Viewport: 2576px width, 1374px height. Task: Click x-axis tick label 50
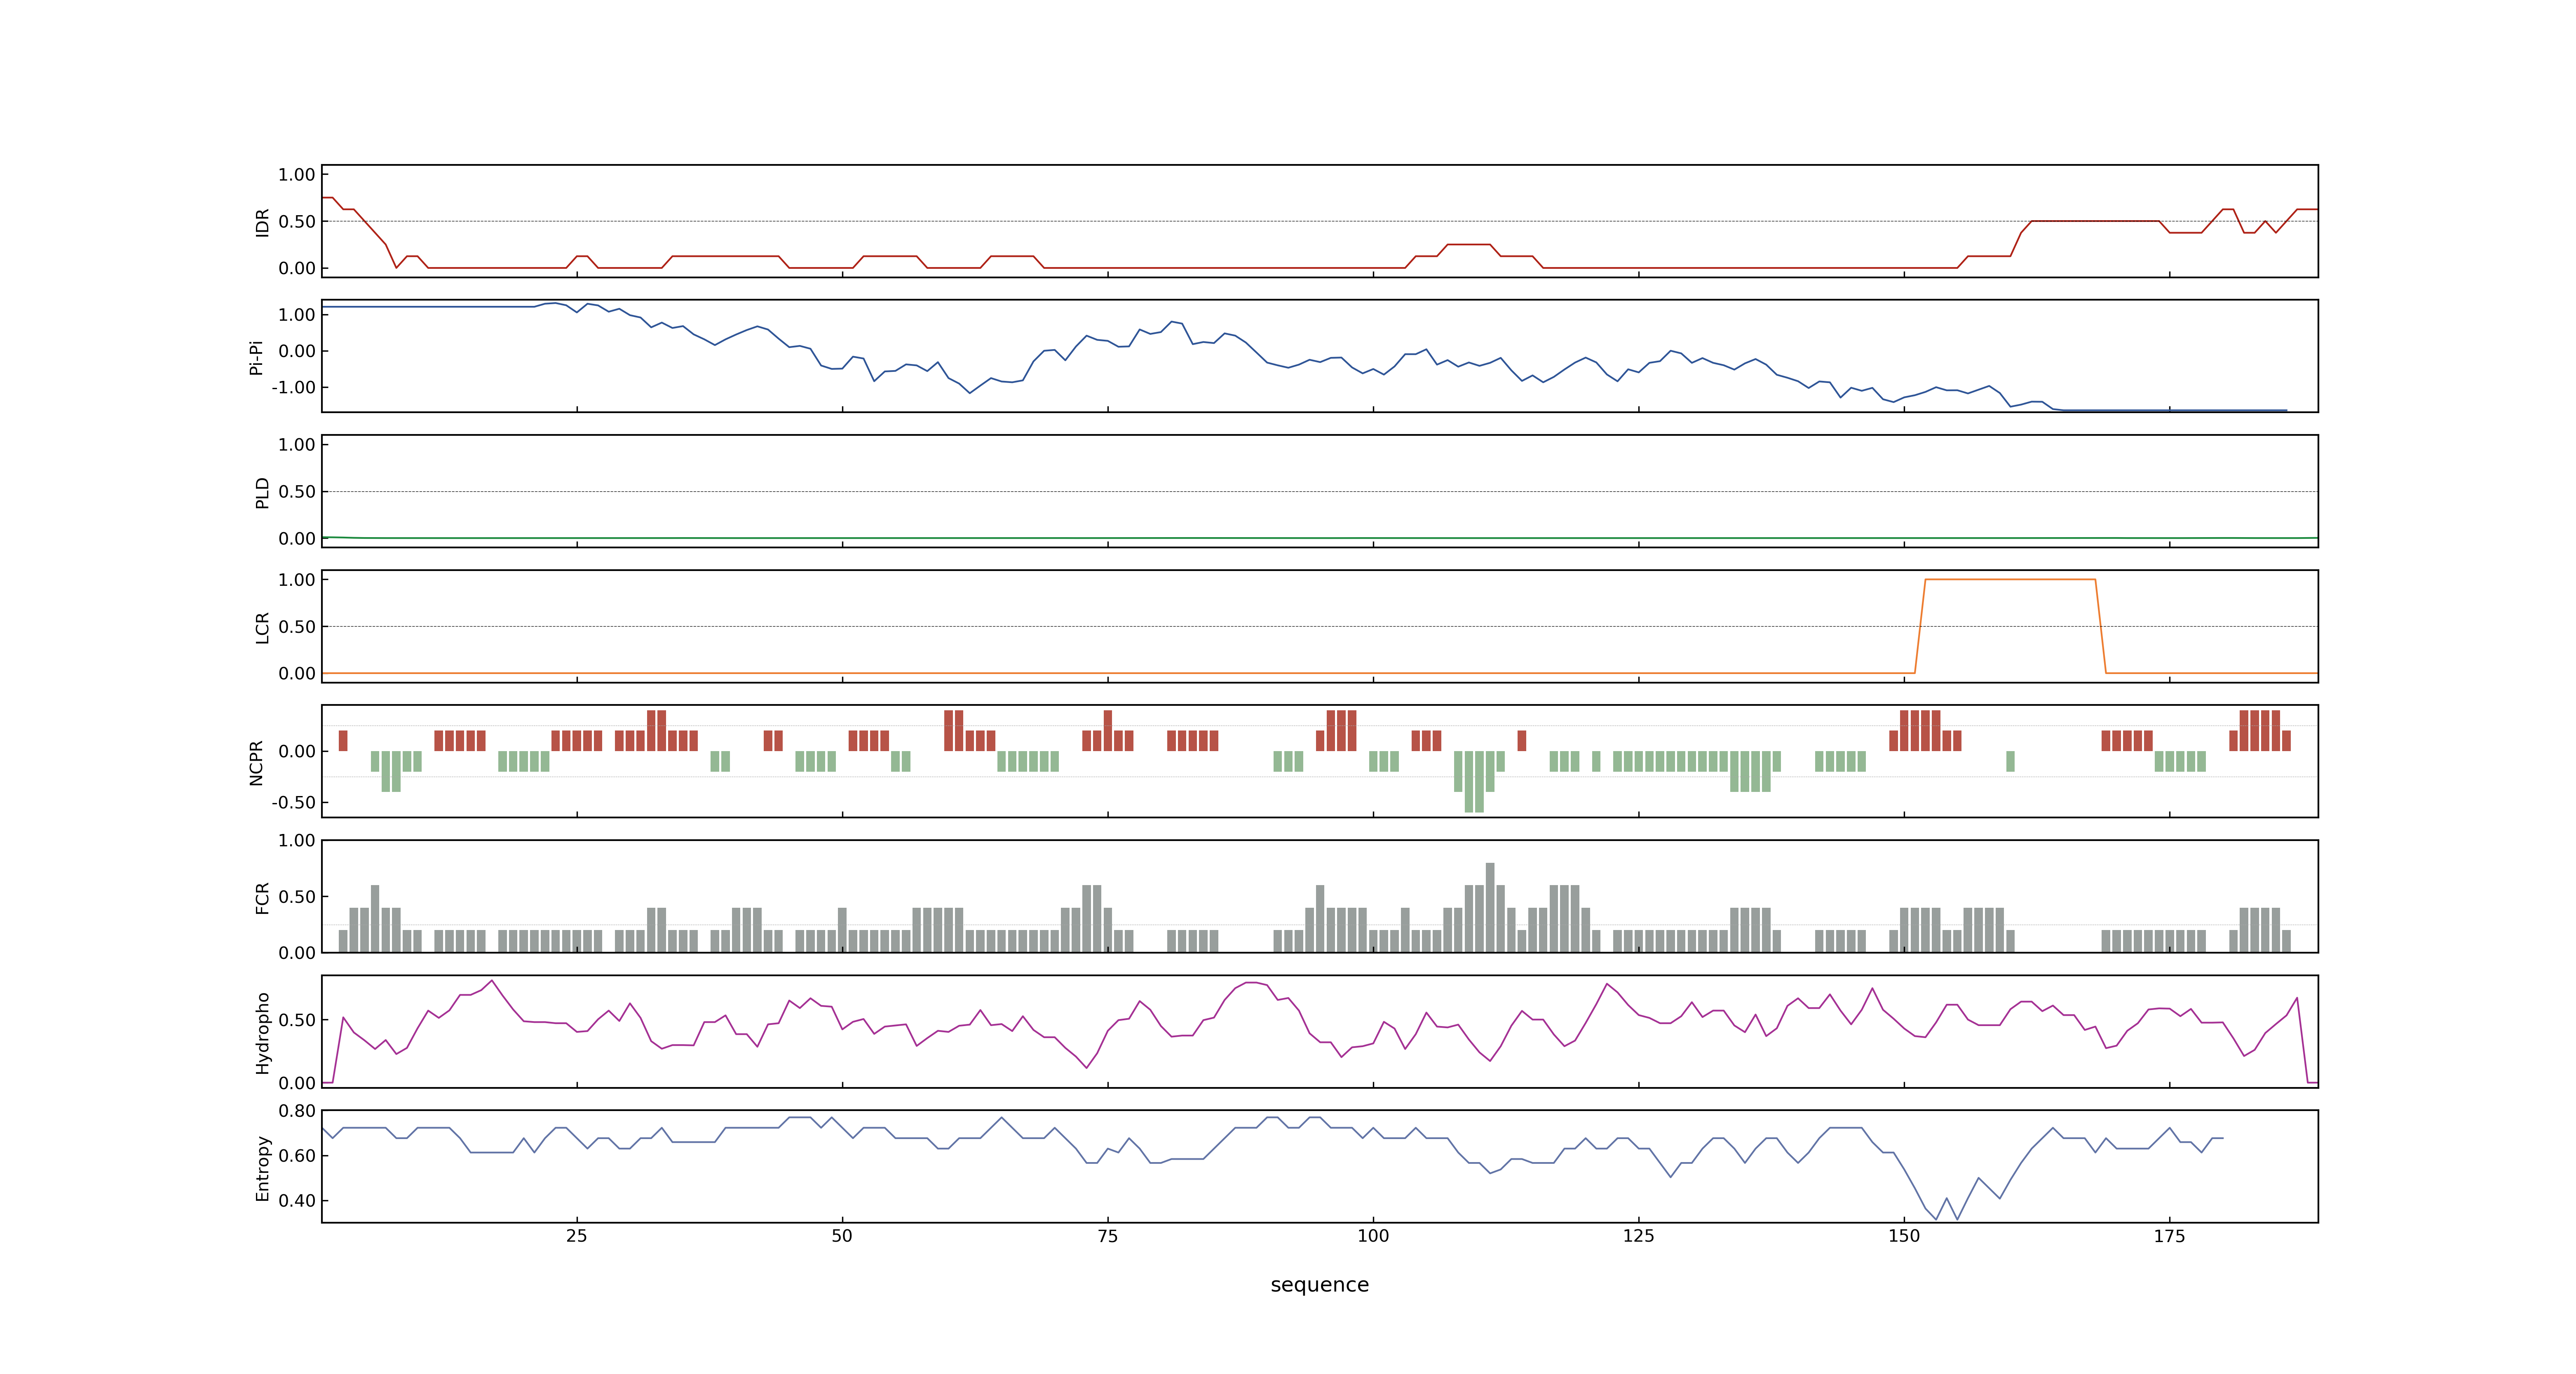[842, 1236]
